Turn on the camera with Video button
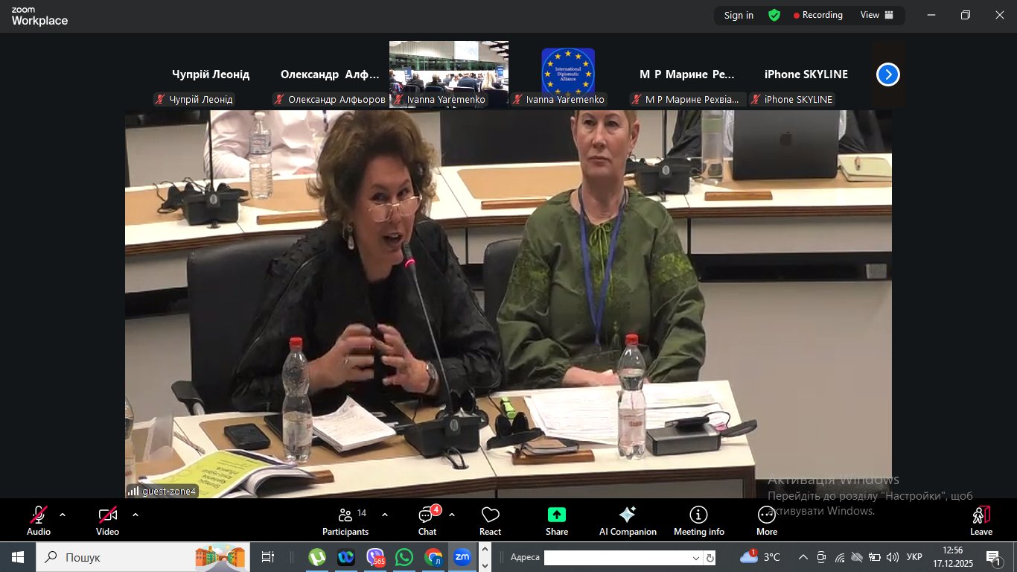Image resolution: width=1017 pixels, height=572 pixels. point(107,521)
